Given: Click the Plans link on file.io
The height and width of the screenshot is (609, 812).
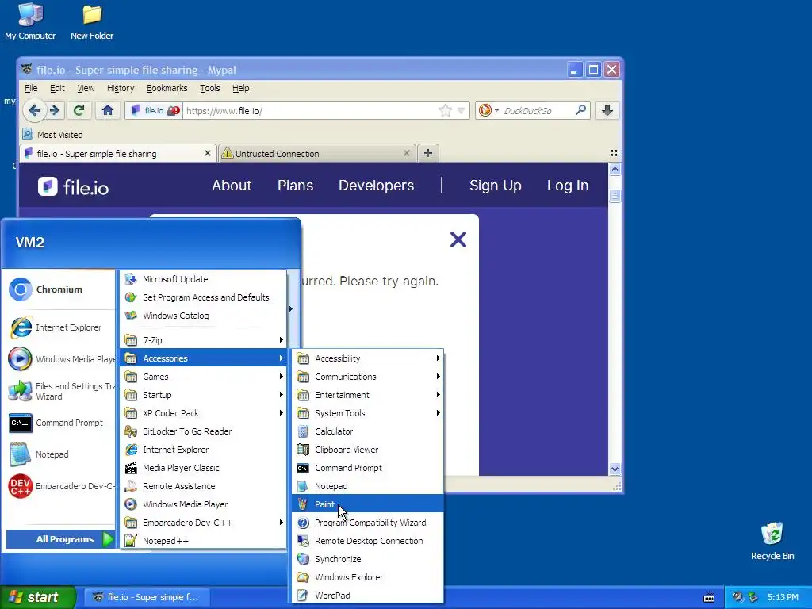Looking at the screenshot, I should tap(295, 186).
